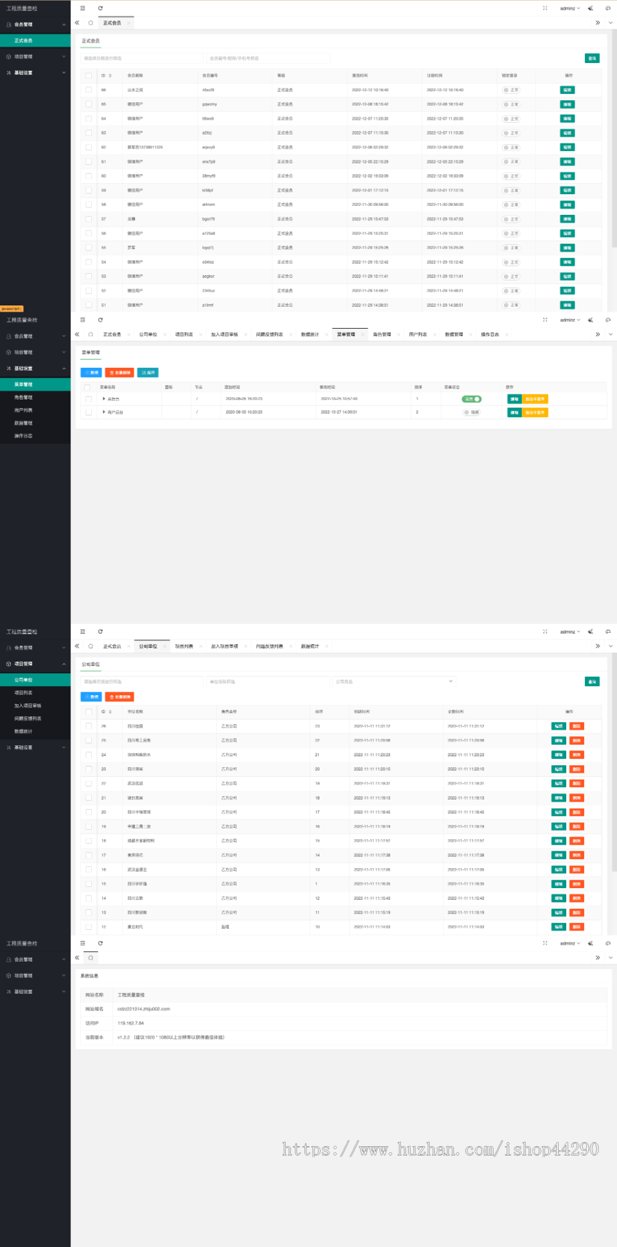Focus the member number/nickname/phone search field
The image size is (617, 1247).
[x=268, y=58]
